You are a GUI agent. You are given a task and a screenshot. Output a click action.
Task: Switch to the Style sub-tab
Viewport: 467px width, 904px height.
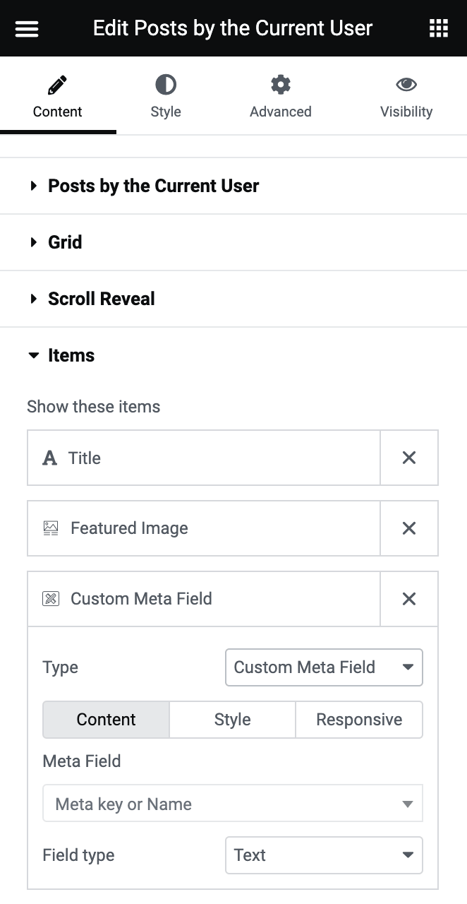tap(232, 719)
